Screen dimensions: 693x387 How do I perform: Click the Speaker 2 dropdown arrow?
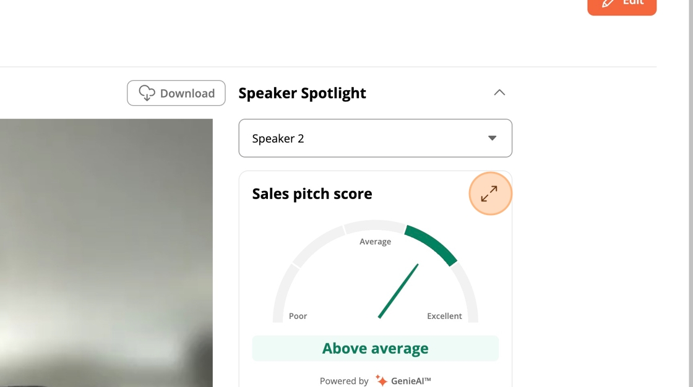click(492, 138)
